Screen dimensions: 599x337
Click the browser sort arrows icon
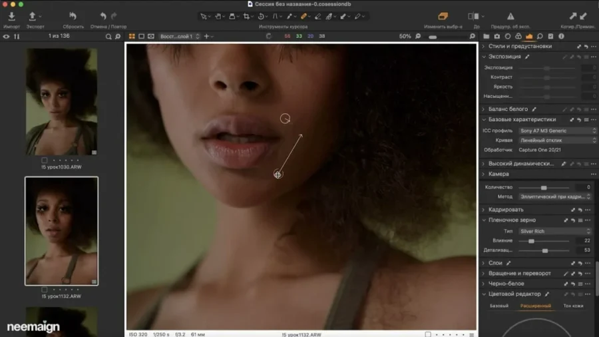[17, 37]
